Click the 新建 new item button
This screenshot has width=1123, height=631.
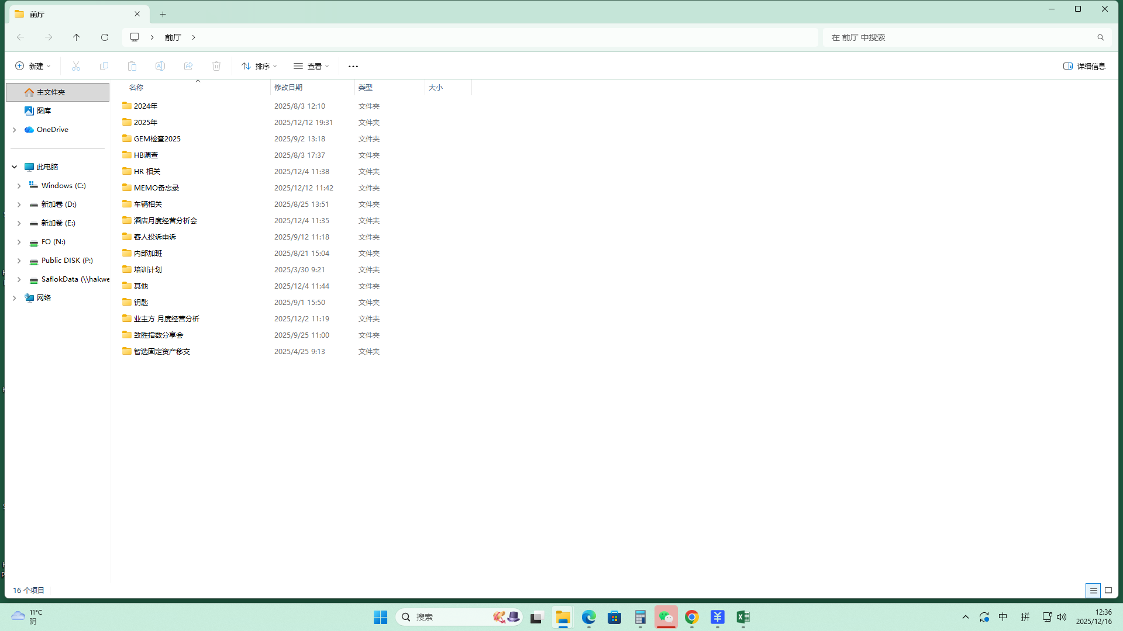coord(33,66)
